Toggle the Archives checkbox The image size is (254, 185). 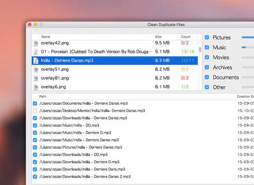click(x=207, y=67)
